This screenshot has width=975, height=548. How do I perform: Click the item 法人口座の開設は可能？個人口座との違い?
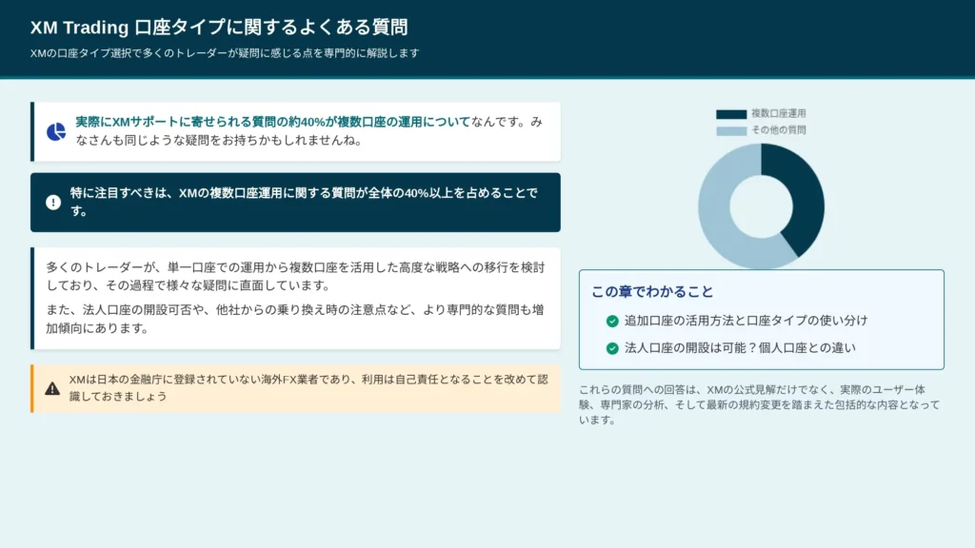[740, 348]
